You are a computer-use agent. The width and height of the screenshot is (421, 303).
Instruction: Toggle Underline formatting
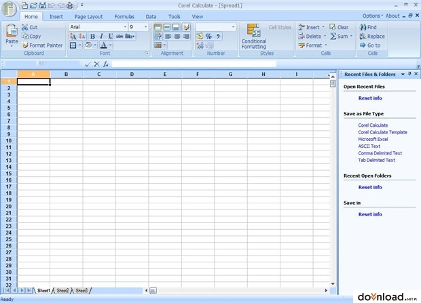pyautogui.click(x=111, y=36)
